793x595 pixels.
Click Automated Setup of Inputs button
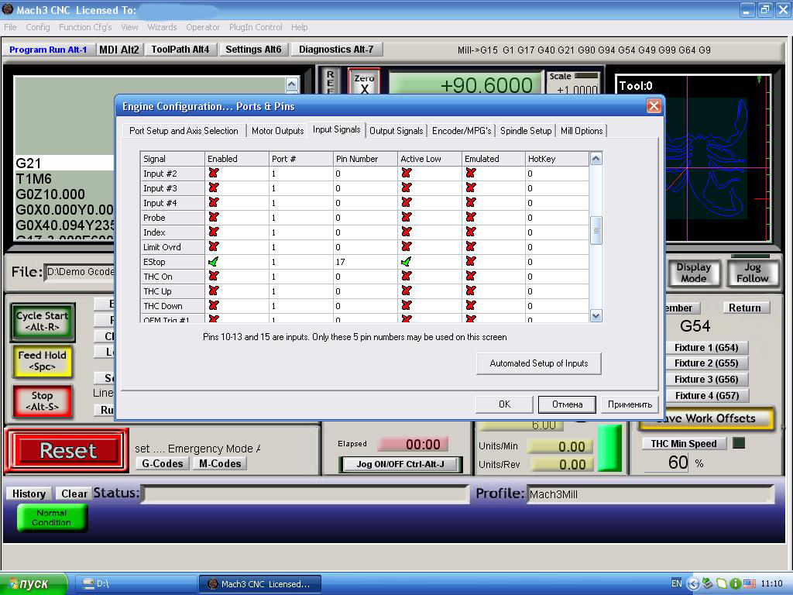pyautogui.click(x=539, y=363)
